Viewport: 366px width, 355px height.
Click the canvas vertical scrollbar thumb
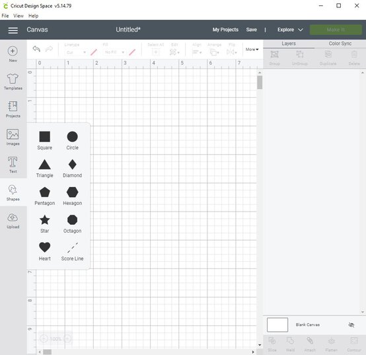pyautogui.click(x=260, y=83)
